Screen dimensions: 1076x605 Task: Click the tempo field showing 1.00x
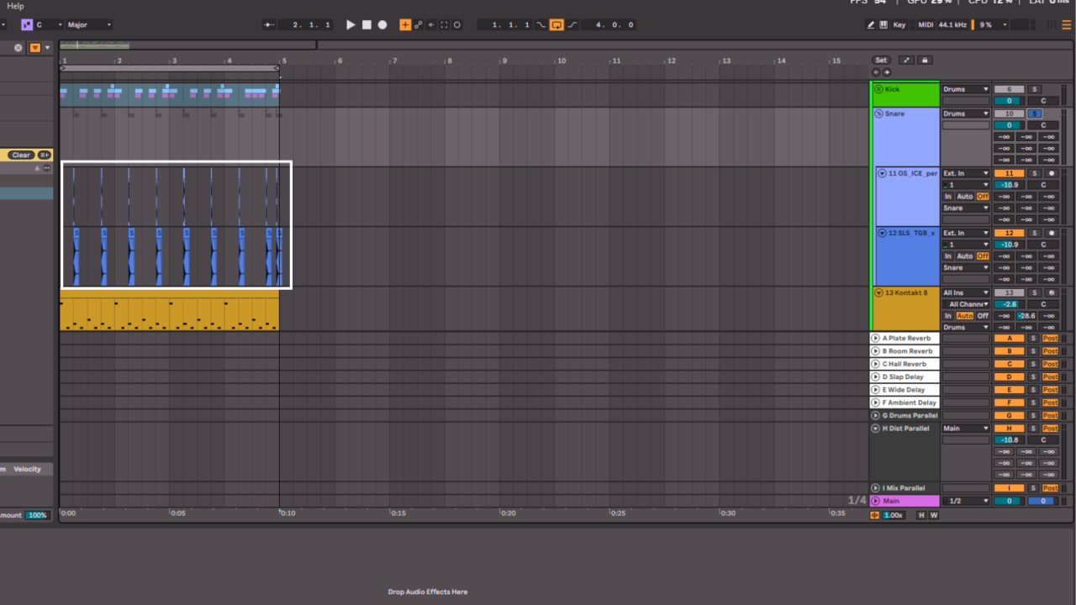coord(893,515)
